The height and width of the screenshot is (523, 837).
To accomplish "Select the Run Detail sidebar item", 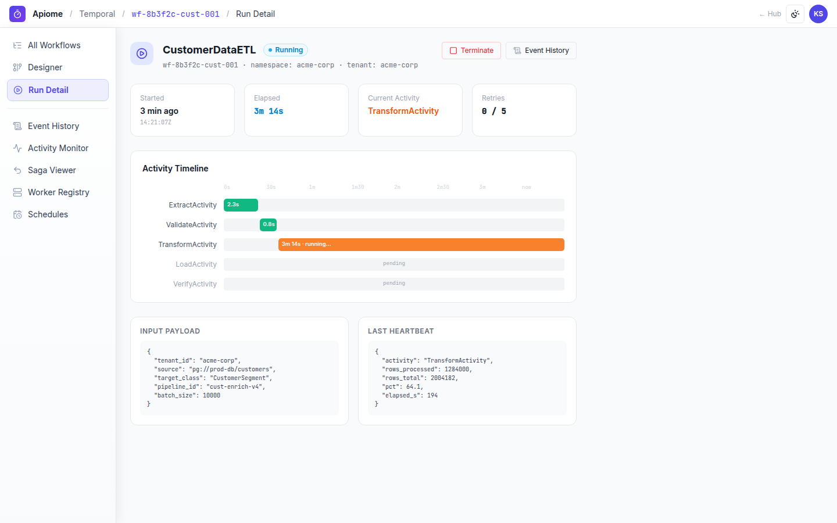I will pyautogui.click(x=58, y=90).
